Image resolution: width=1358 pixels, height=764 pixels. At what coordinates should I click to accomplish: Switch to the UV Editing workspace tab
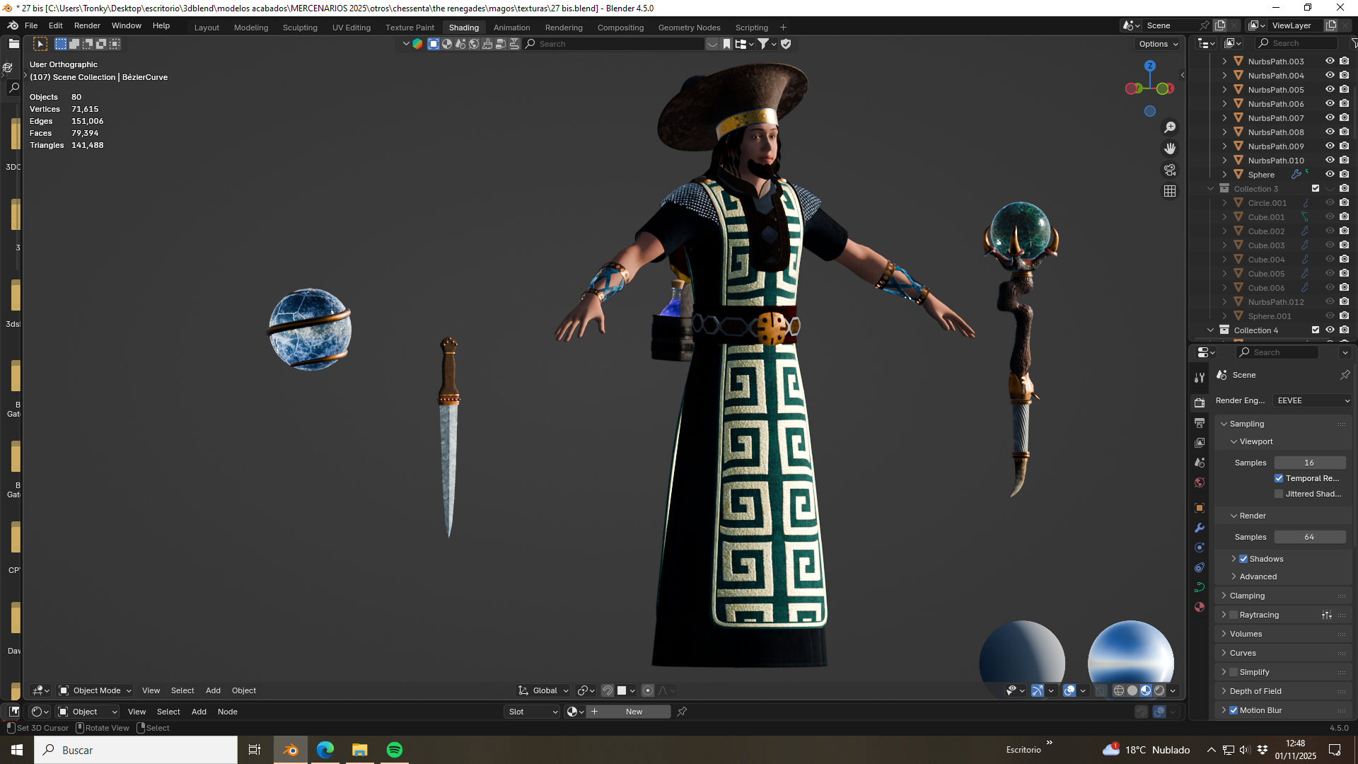(352, 28)
